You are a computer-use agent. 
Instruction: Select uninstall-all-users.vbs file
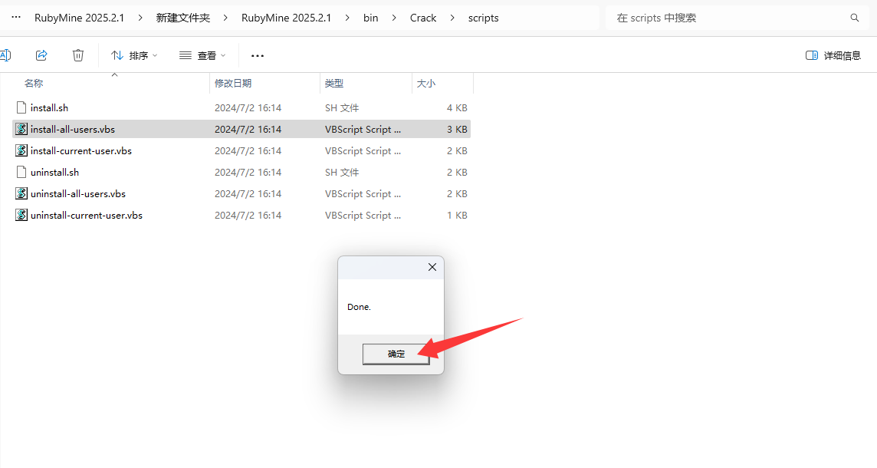[241, 193]
